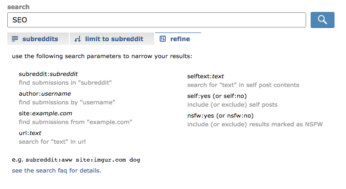Click the selftext:text parameter

tap(206, 76)
